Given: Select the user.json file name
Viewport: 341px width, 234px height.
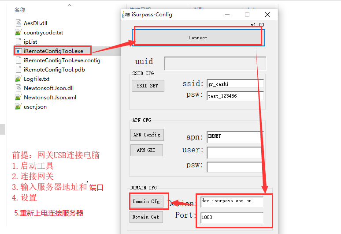Looking at the screenshot, I should pyautogui.click(x=35, y=106).
